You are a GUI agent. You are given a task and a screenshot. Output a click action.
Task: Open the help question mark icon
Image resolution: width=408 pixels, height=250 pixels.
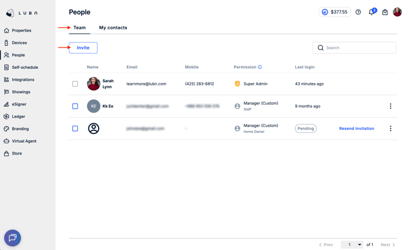358,12
